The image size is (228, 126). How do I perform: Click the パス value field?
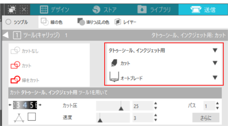point(209,106)
